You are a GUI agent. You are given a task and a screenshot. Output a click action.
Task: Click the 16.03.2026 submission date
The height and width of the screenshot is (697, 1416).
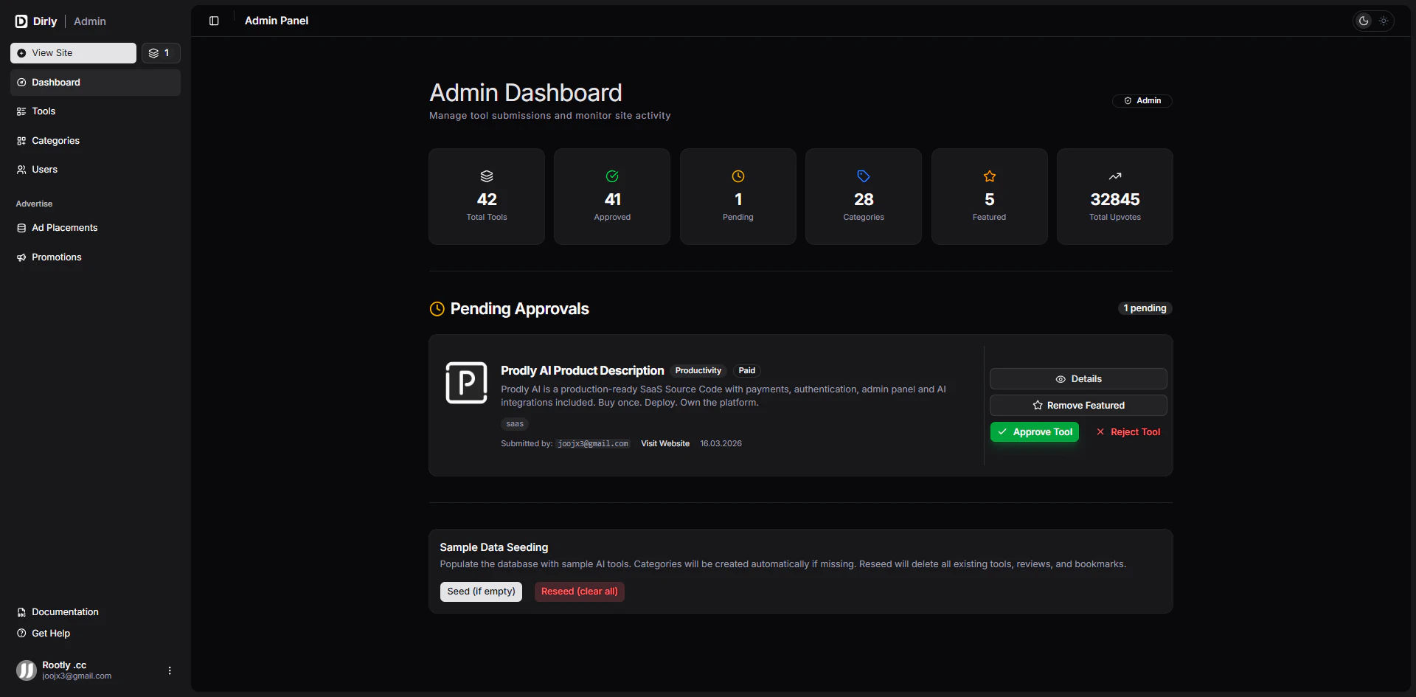coord(721,444)
